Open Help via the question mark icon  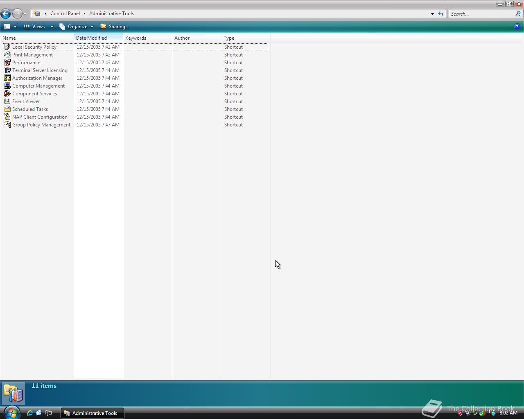[x=517, y=27]
